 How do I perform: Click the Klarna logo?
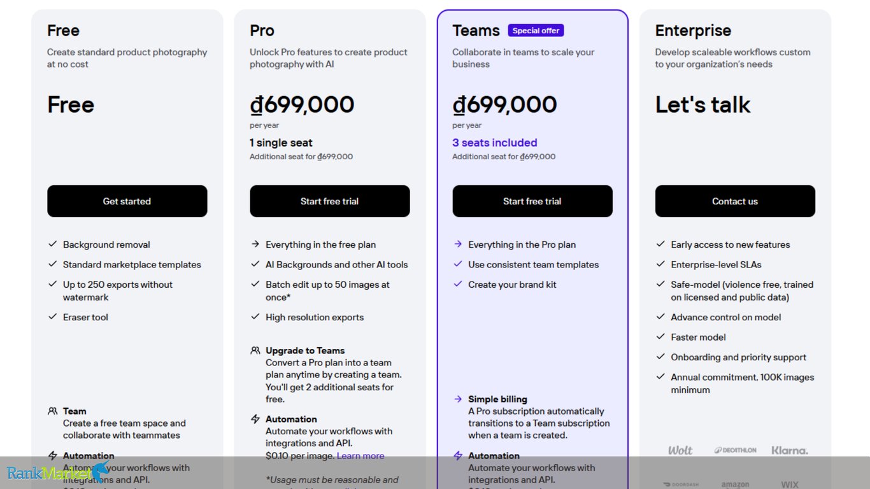790,450
